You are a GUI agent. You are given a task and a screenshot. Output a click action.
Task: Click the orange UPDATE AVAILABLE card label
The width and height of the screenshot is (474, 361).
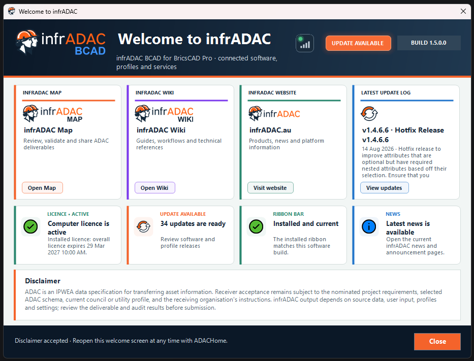(x=183, y=214)
